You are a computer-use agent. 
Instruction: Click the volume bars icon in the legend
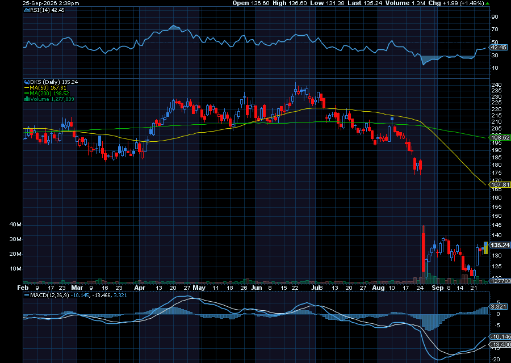(27, 99)
